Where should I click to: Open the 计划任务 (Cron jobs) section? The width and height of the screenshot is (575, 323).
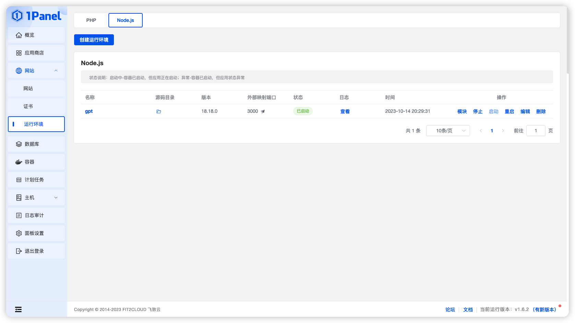click(36, 180)
